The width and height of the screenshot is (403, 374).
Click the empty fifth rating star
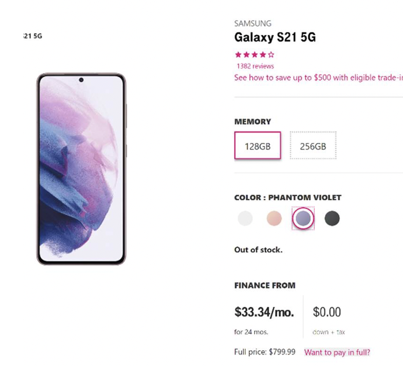(271, 54)
